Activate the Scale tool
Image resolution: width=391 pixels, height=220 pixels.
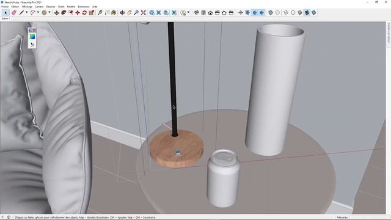pyautogui.click(x=92, y=12)
